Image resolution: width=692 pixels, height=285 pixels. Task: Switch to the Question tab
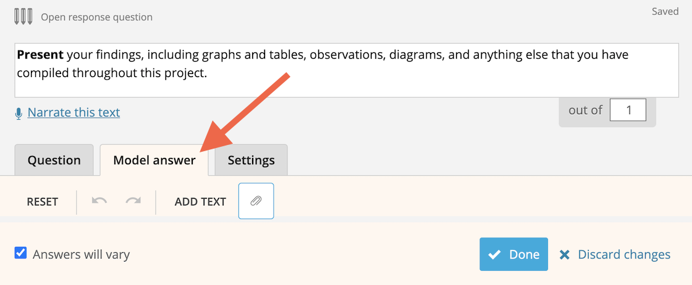coord(54,160)
